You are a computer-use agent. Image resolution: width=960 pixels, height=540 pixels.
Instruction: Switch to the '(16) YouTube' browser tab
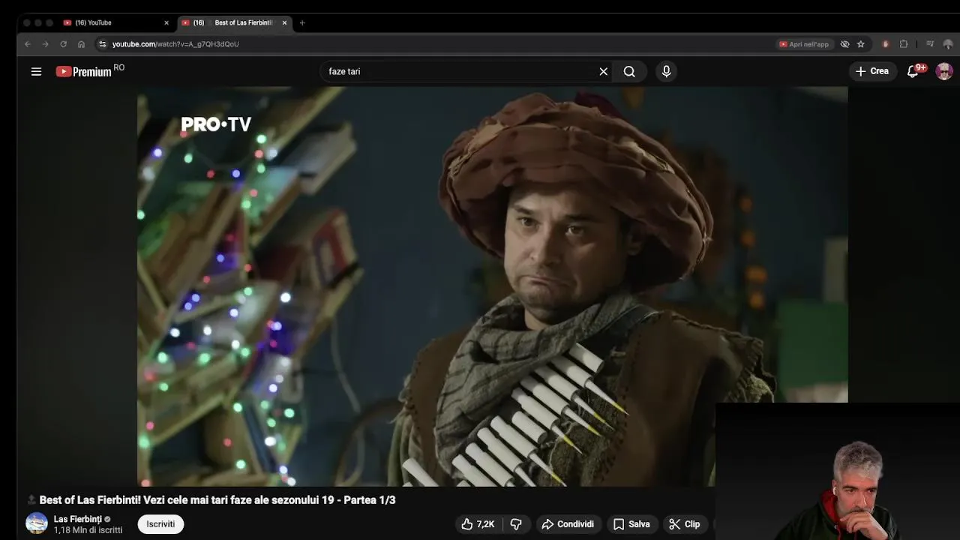pyautogui.click(x=115, y=22)
